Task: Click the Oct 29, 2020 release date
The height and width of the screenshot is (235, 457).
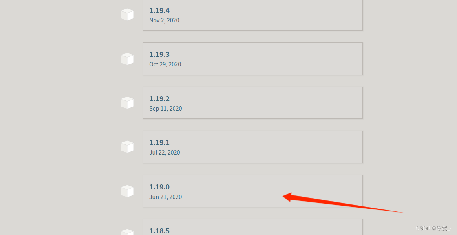Action: [165, 64]
